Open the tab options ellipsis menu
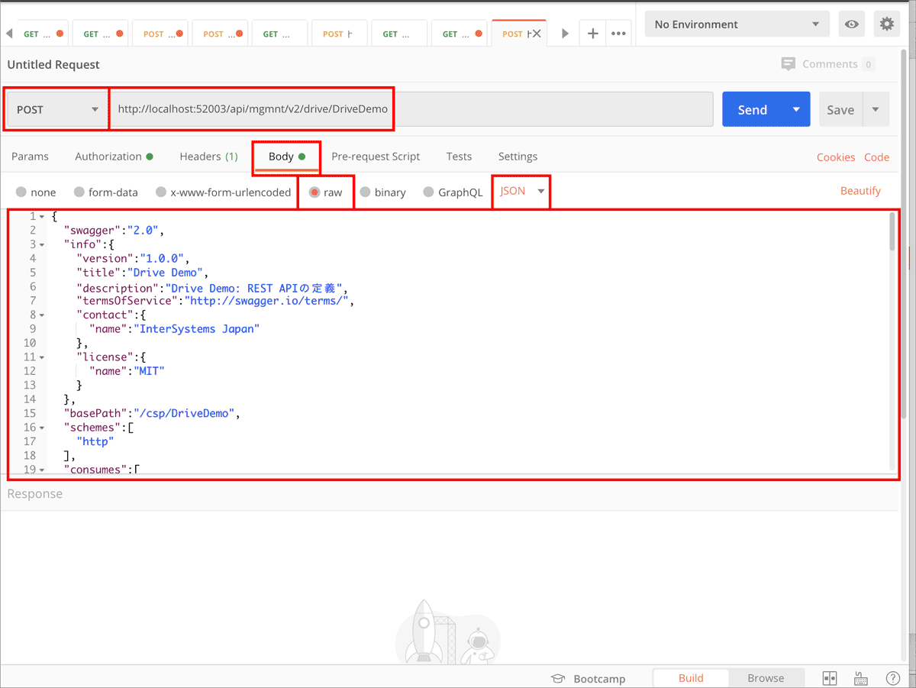Image resolution: width=916 pixels, height=688 pixels. coord(618,34)
